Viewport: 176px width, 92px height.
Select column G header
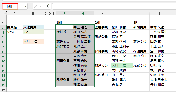pyautogui.click(x=83, y=14)
